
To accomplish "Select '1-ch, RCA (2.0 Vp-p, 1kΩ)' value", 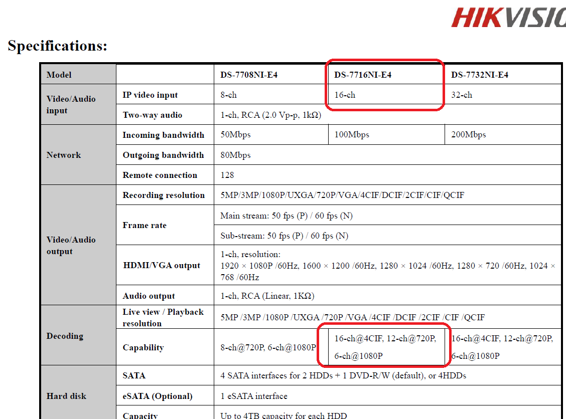I will (x=271, y=115).
